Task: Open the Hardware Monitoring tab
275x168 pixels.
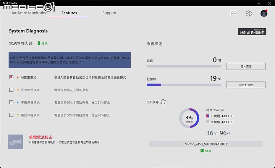Action: (x=29, y=13)
